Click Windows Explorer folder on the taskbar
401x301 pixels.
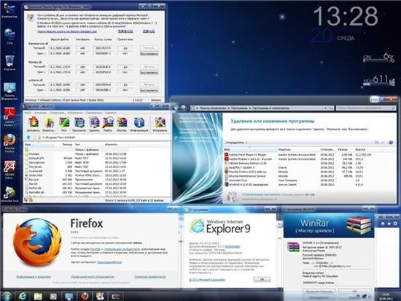pos(38,296)
